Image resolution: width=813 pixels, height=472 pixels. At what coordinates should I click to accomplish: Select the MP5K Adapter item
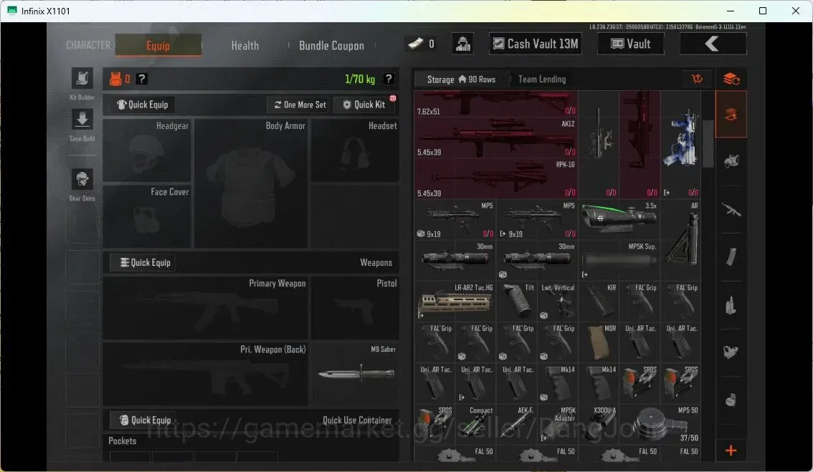558,424
